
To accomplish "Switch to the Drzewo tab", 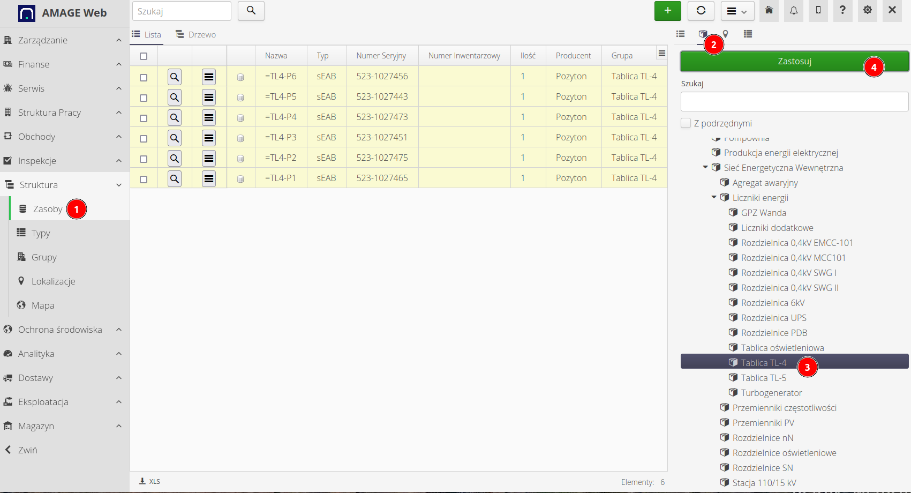I will (196, 35).
